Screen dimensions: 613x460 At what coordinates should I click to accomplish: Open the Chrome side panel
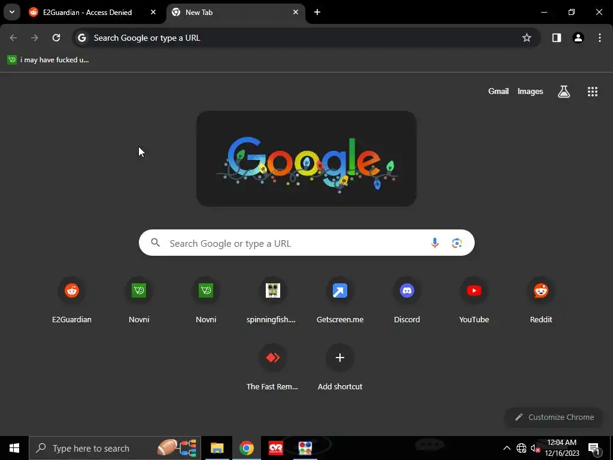557,38
